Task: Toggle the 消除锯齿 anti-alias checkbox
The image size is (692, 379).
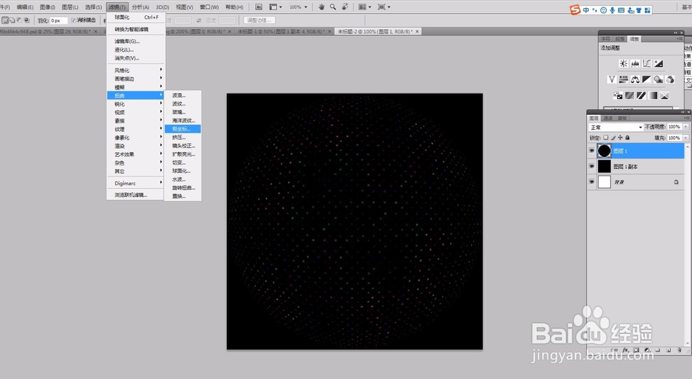Action: point(73,20)
